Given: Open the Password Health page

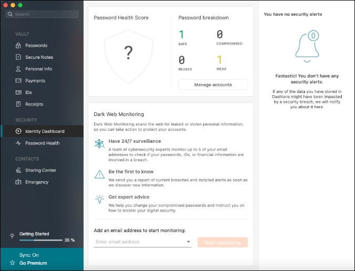Looking at the screenshot, I should pos(42,143).
